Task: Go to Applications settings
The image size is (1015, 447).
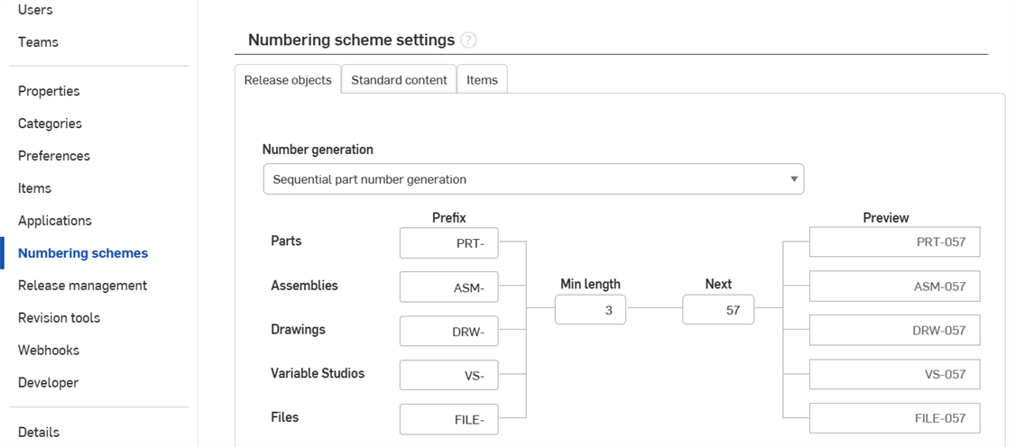Action: tap(55, 221)
